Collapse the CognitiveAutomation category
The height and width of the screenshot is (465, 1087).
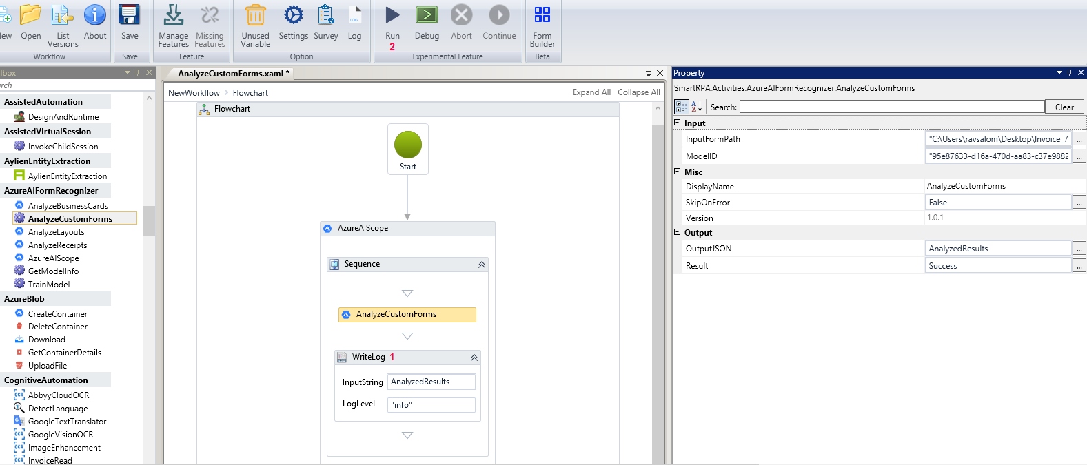(x=55, y=380)
